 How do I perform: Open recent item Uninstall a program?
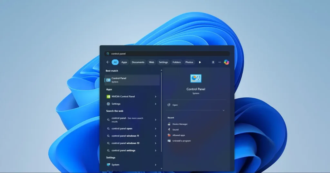click(181, 141)
